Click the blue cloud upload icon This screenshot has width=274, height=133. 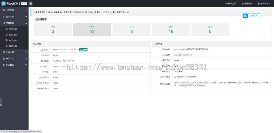point(245,16)
